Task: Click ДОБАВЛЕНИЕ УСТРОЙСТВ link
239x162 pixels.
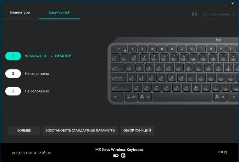Action: click(31, 153)
